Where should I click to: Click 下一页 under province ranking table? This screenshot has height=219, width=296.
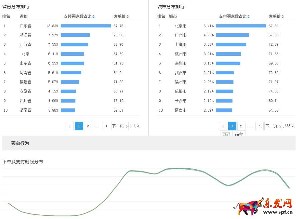[119, 126]
